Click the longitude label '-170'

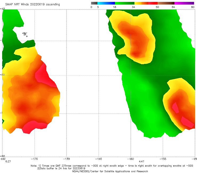pyautogui.click(x=67, y=159)
